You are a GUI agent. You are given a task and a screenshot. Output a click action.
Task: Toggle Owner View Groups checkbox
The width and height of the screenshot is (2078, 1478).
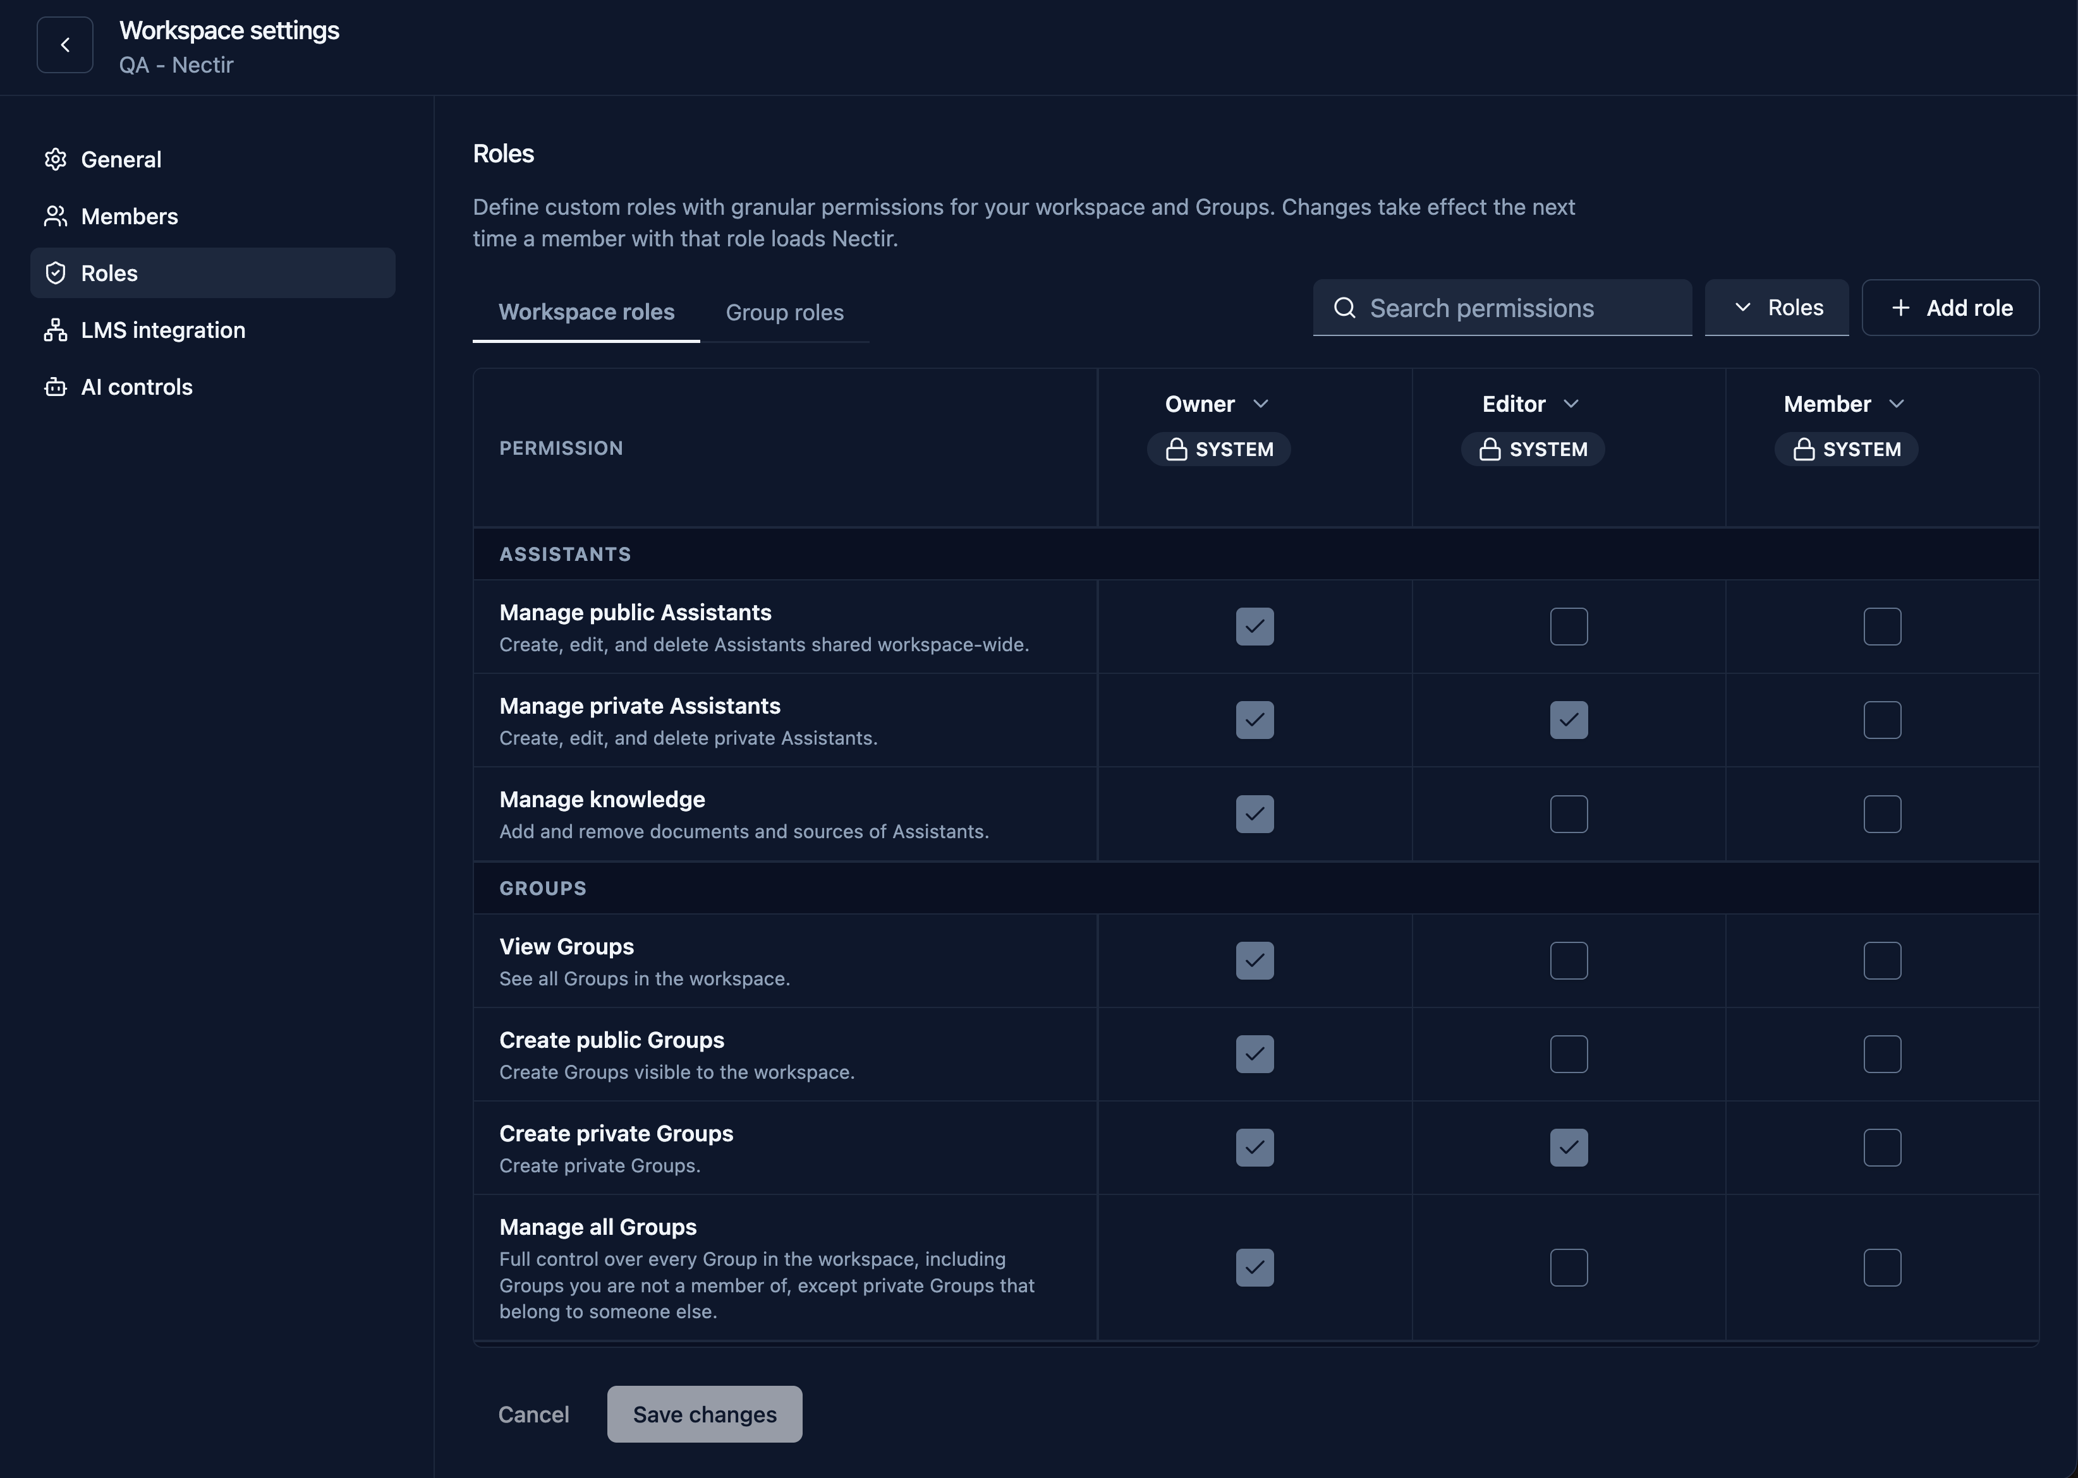tap(1255, 960)
